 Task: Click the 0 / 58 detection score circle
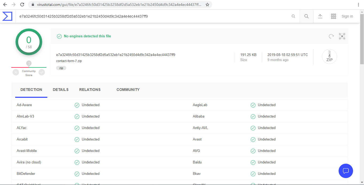point(29,42)
